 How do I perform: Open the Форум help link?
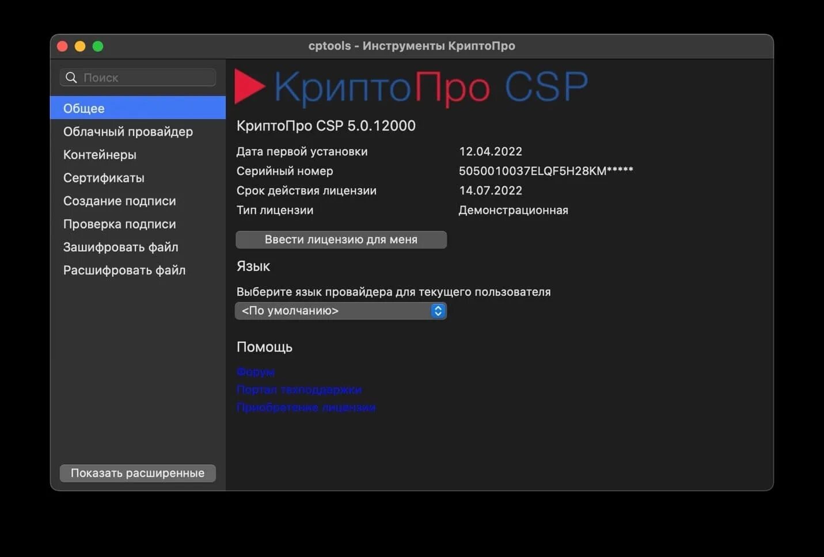point(256,372)
